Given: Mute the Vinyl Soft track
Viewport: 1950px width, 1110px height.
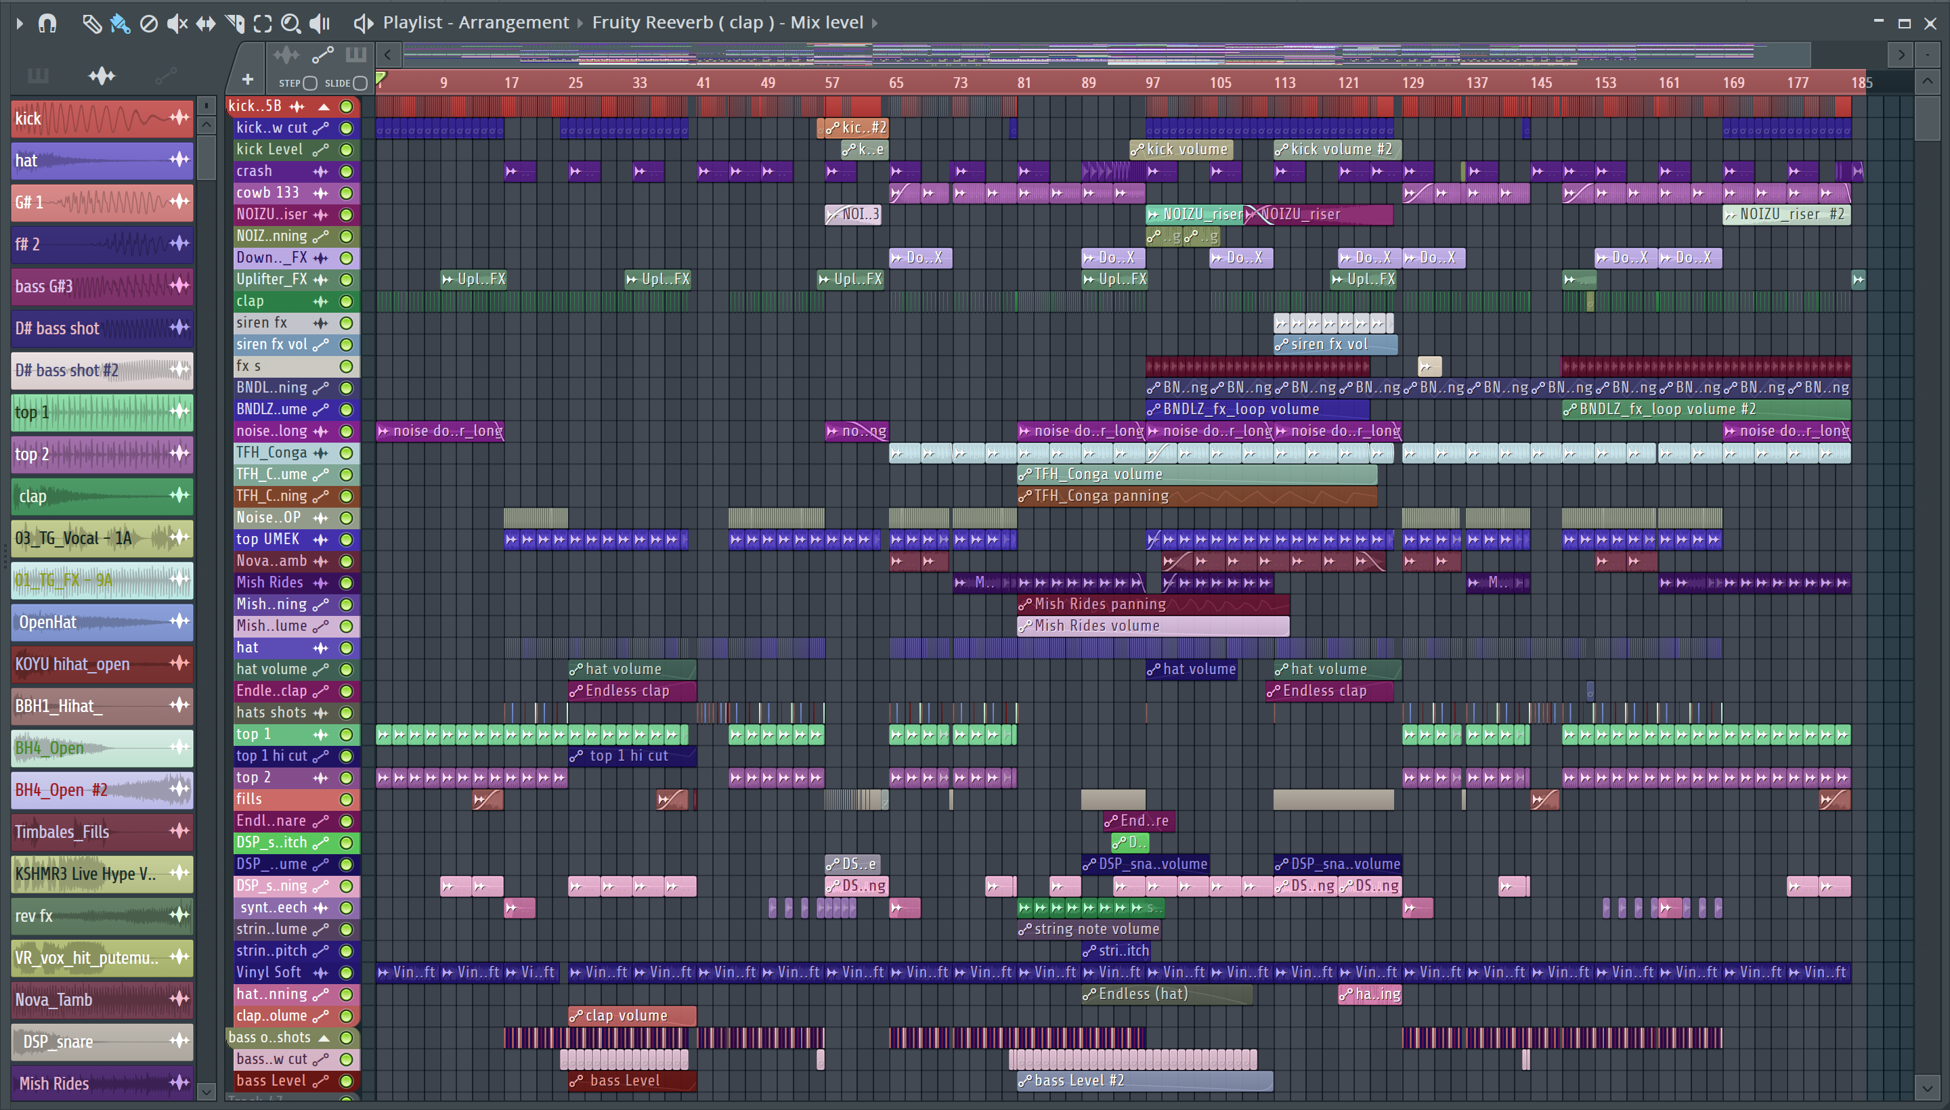Looking at the screenshot, I should coord(346,973).
